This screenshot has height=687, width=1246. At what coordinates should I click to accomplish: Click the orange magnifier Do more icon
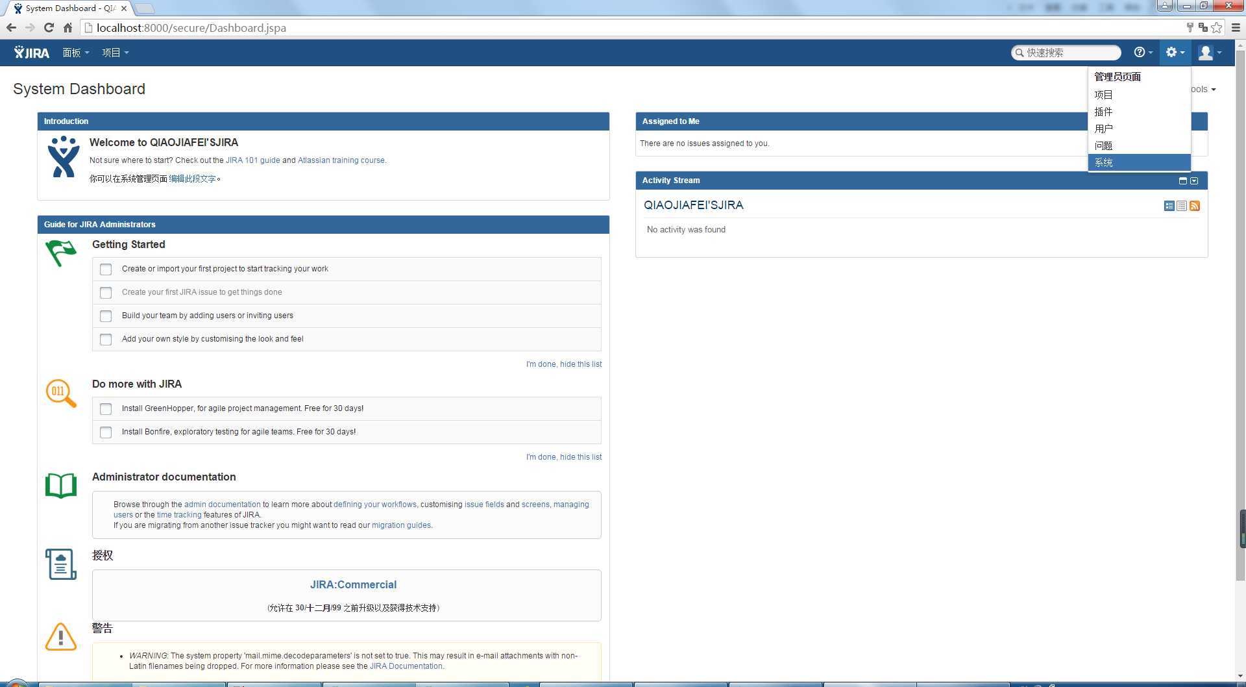pyautogui.click(x=61, y=393)
